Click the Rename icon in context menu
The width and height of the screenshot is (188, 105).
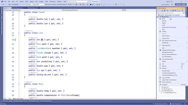pos(160,68)
